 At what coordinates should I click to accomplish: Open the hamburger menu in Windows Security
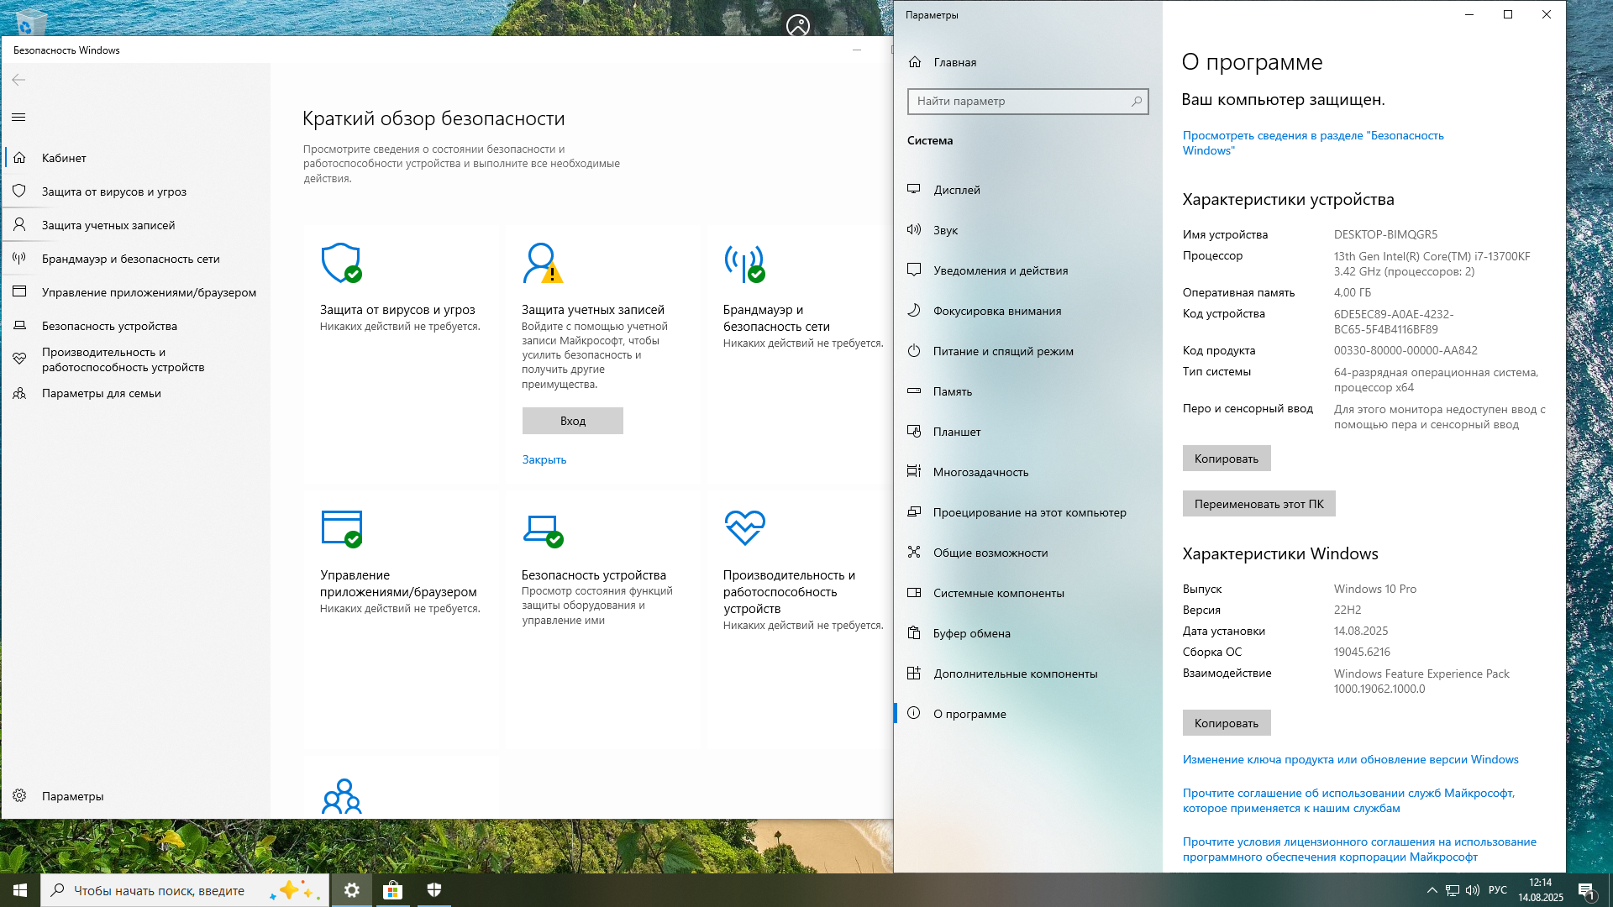coord(18,118)
